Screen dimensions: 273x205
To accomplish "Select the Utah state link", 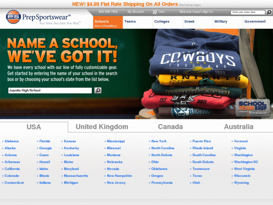I will coord(196,183).
